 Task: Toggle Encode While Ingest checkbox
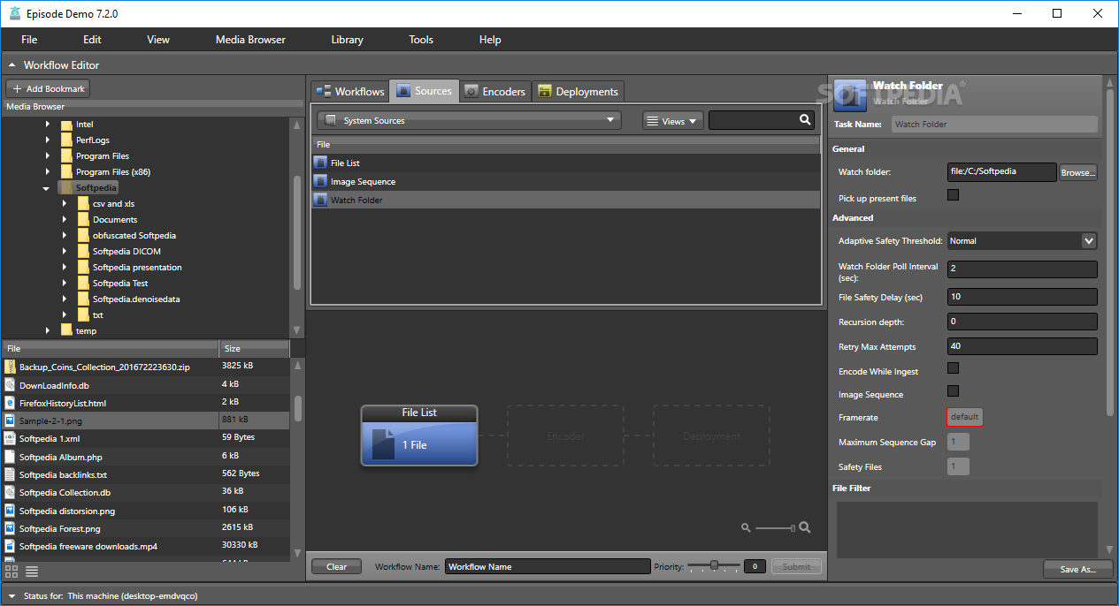click(x=953, y=368)
